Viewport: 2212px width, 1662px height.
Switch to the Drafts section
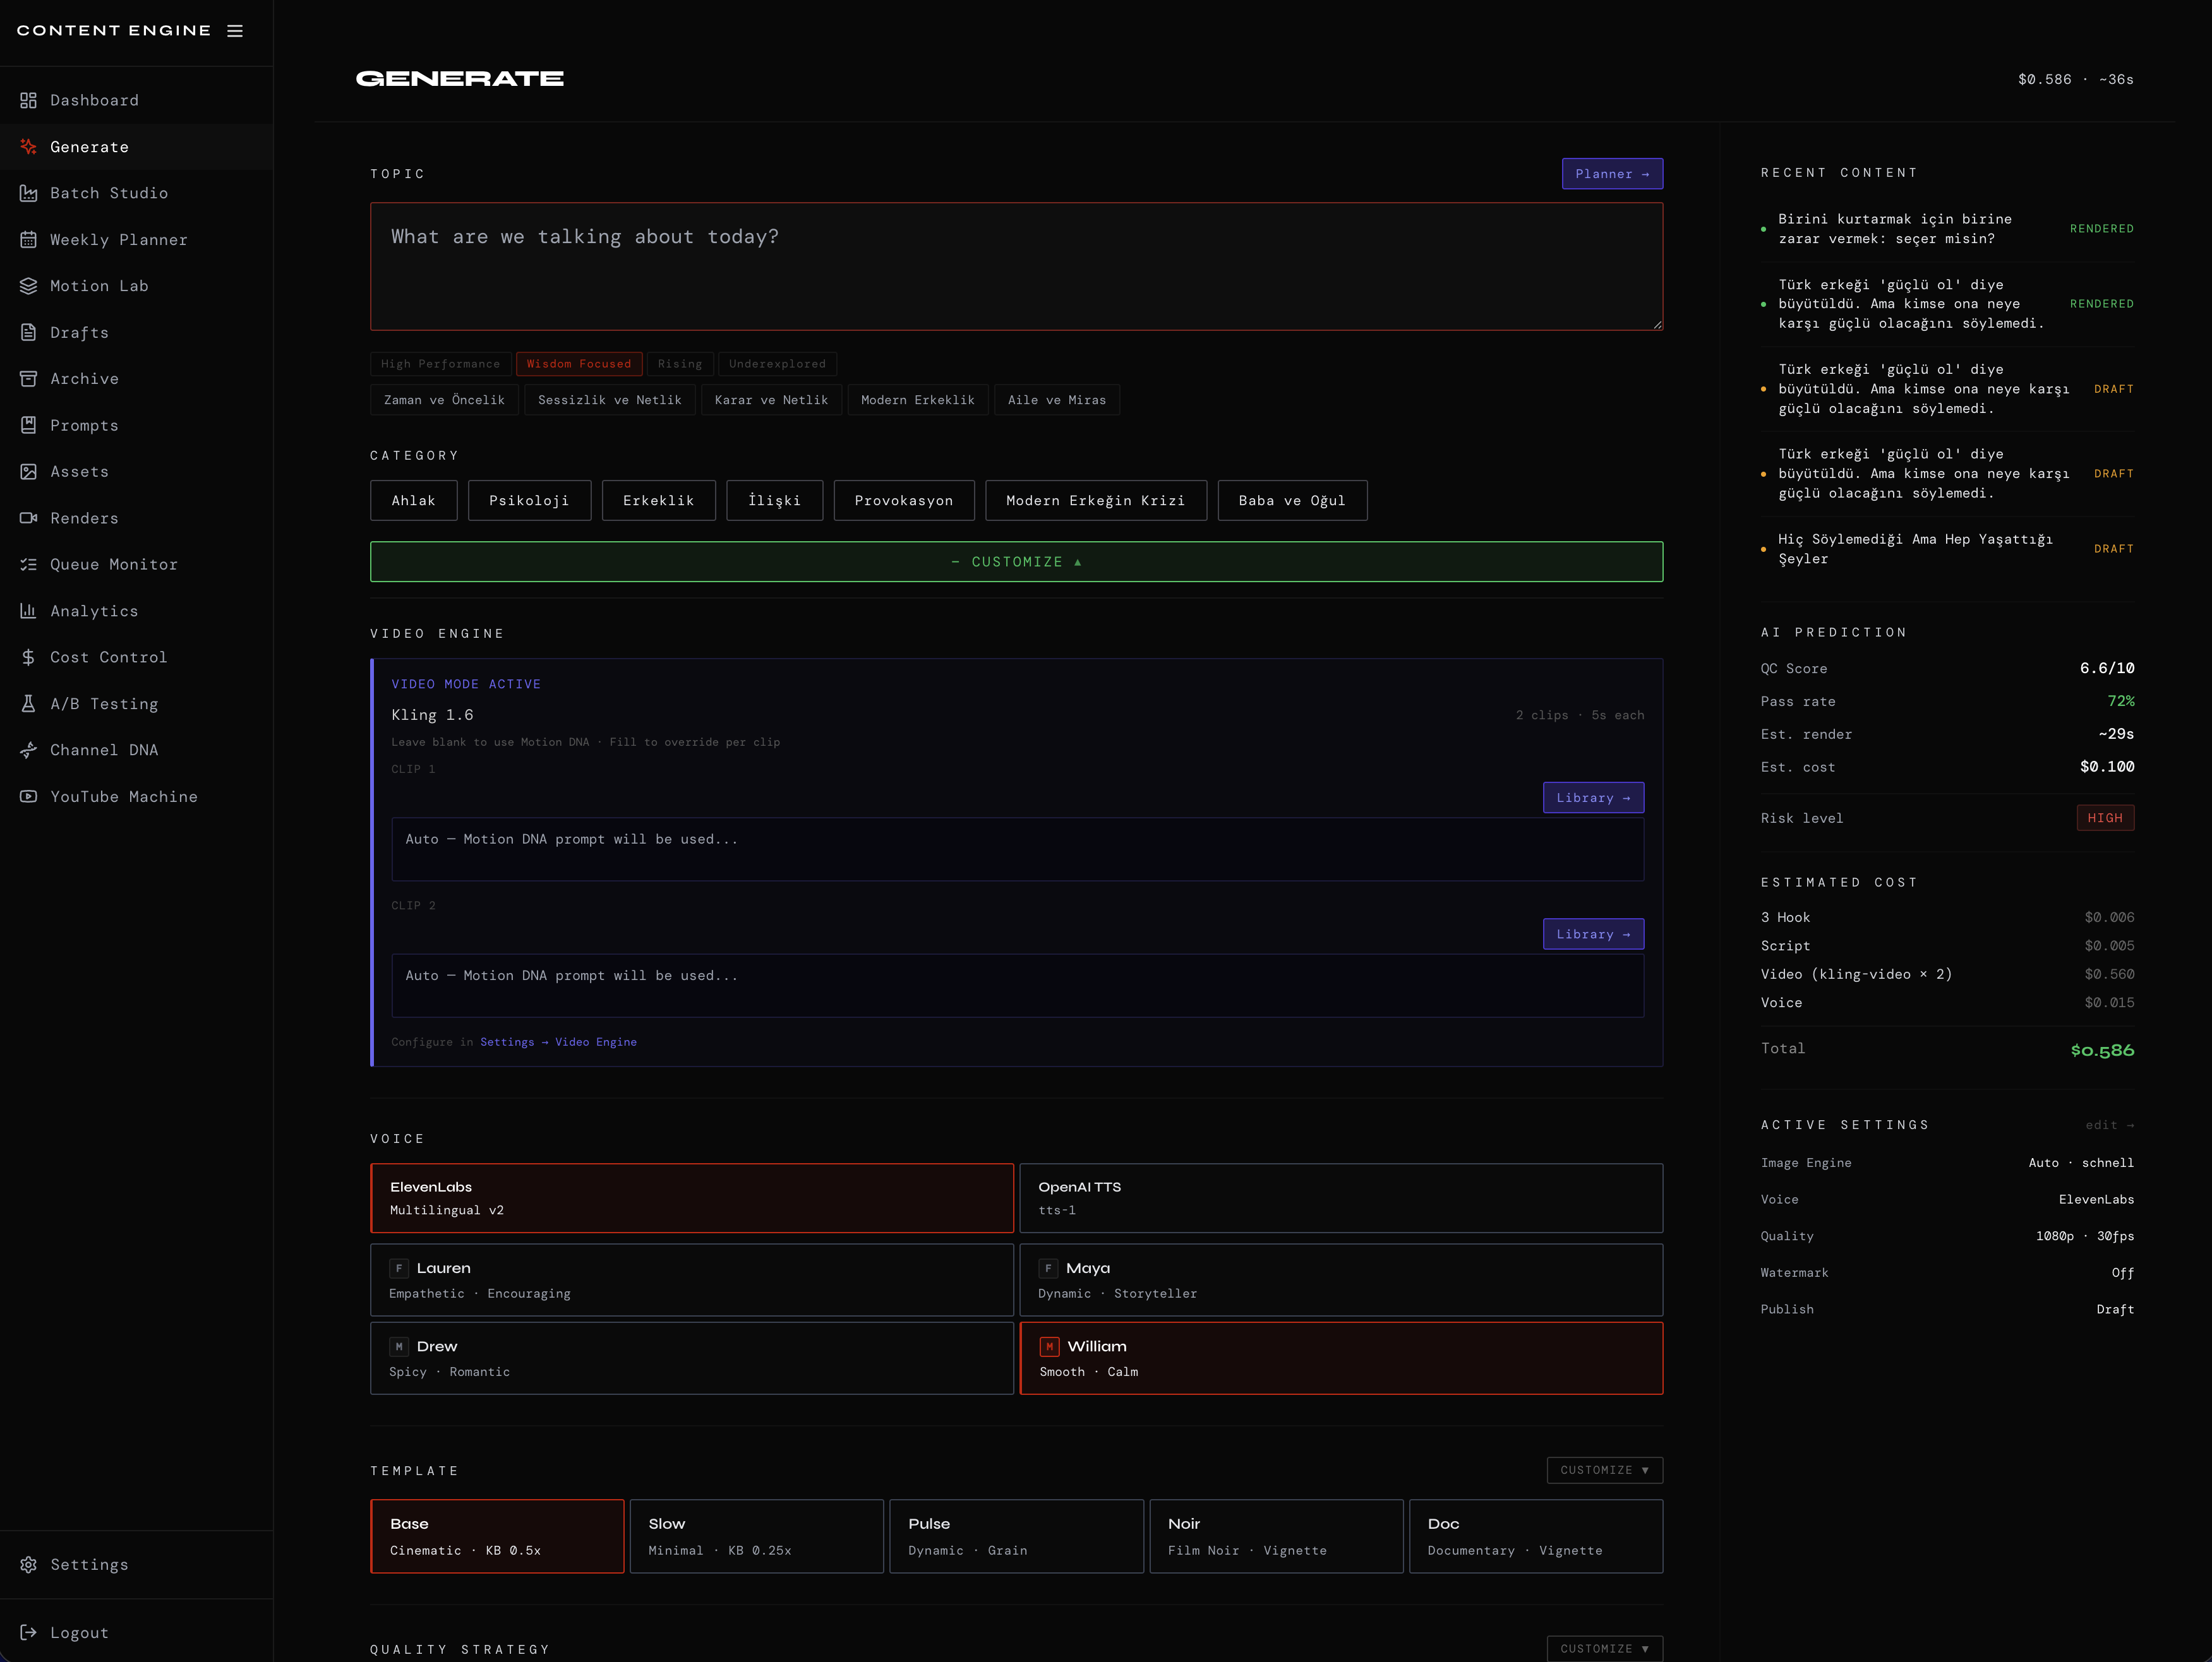coord(79,332)
